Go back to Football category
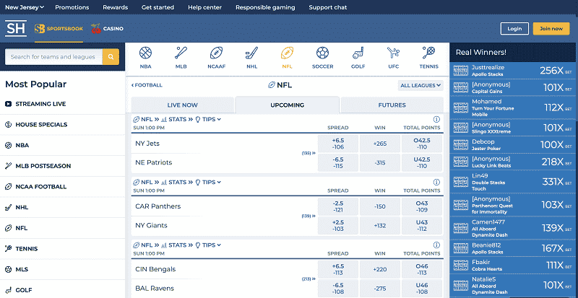578x298 pixels. (147, 85)
